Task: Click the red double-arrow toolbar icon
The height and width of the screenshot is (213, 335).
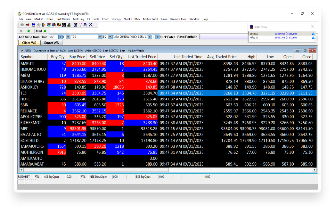Action: point(27,25)
